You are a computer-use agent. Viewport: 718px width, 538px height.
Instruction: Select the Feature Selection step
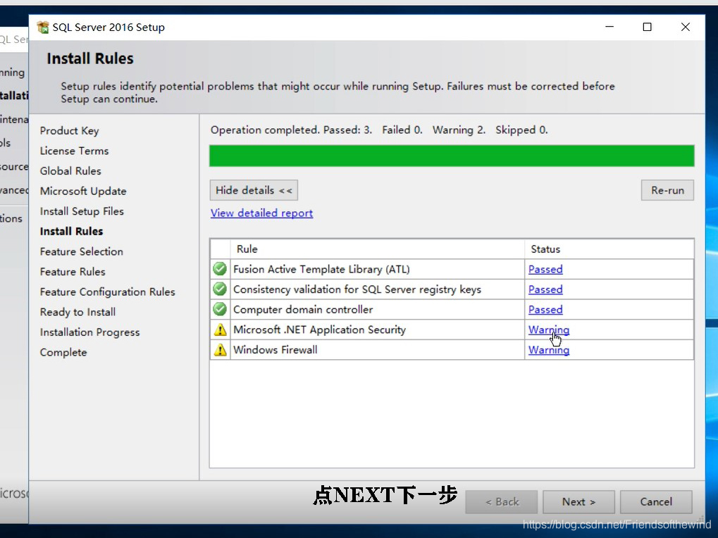point(82,251)
